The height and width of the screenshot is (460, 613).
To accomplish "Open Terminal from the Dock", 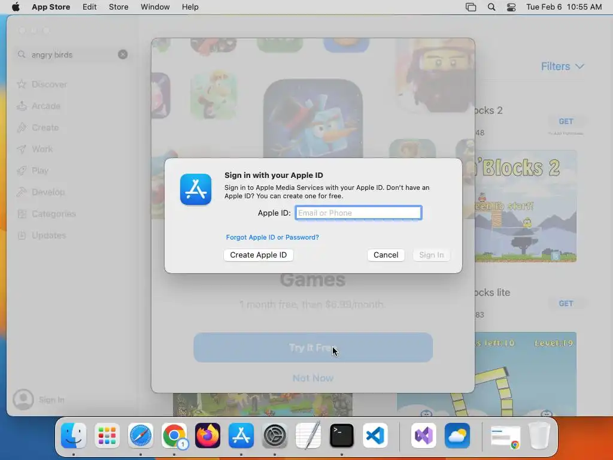I will coord(342,435).
